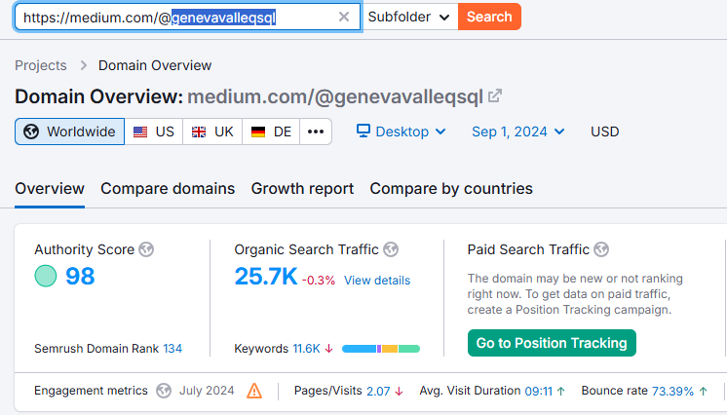Switch to the Overview tab
The width and height of the screenshot is (727, 415).
pos(50,189)
